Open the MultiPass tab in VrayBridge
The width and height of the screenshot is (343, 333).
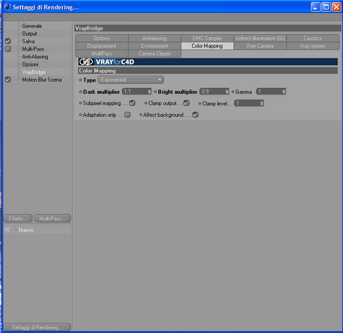102,54
